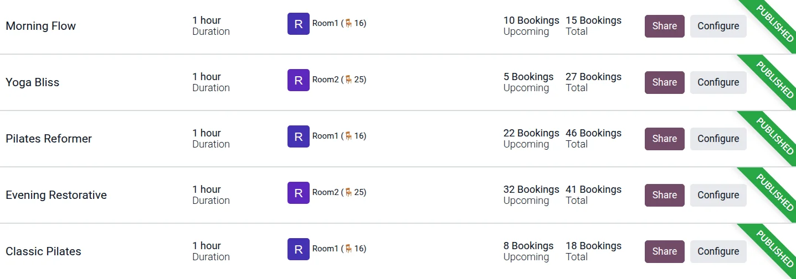Image resolution: width=796 pixels, height=279 pixels.
Task: Click the Room1 avatar icon for Classic Pilates
Action: coord(298,249)
